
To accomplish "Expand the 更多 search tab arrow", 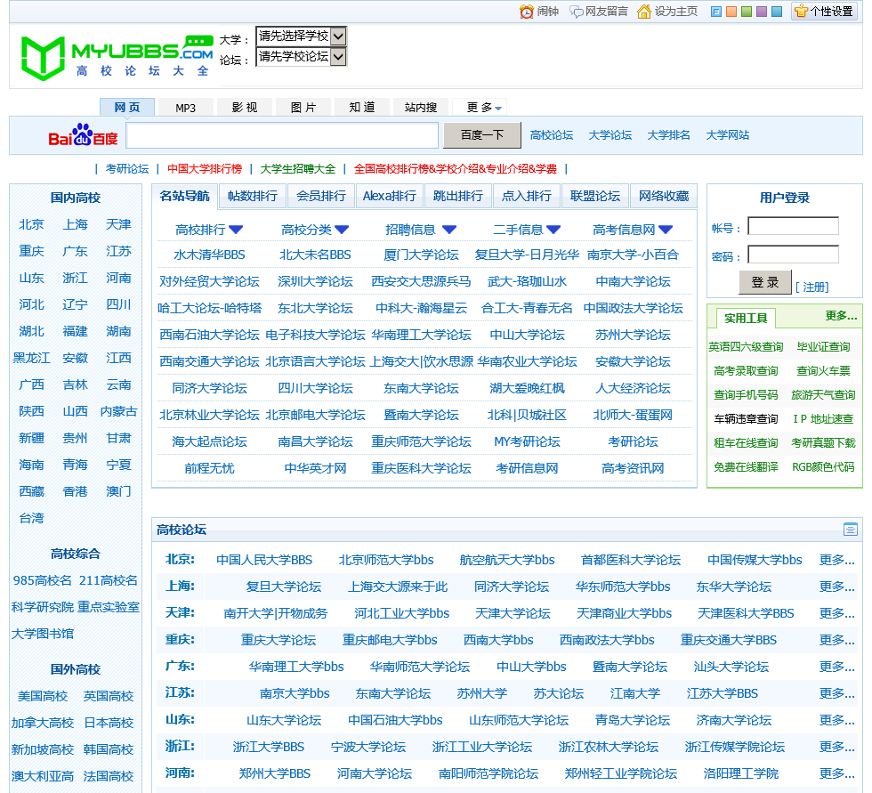I will 498,109.
